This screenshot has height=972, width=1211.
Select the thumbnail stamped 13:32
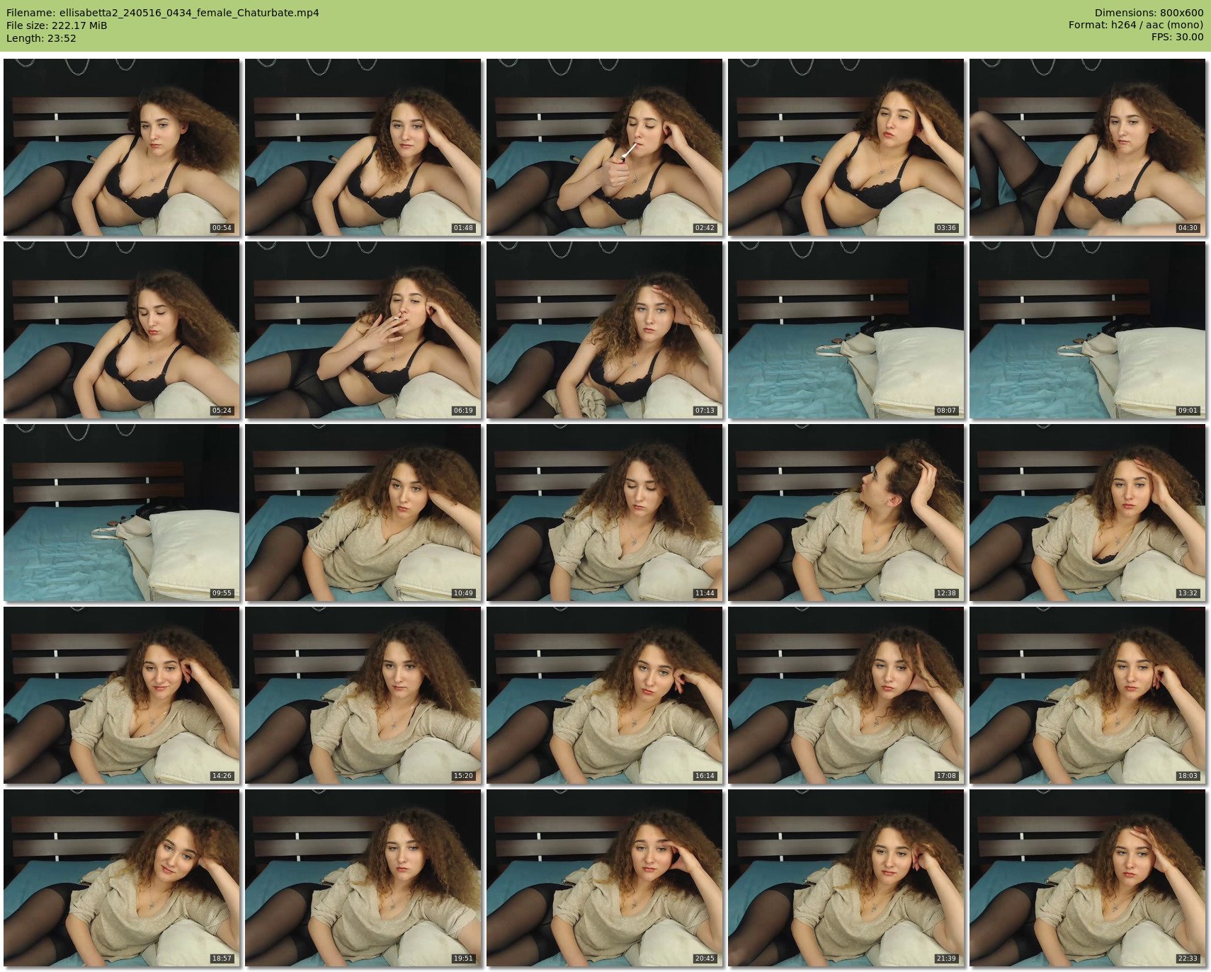1087,513
